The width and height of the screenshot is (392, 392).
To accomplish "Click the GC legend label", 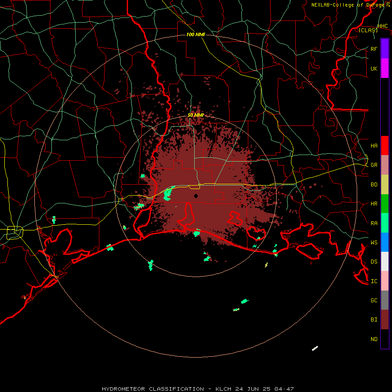I will pyautogui.click(x=374, y=300).
